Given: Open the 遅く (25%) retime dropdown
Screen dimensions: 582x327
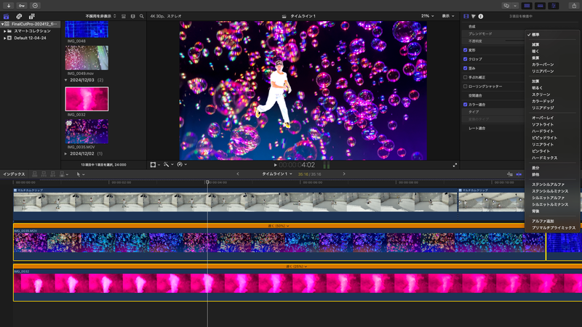Looking at the screenshot, I should [x=296, y=266].
